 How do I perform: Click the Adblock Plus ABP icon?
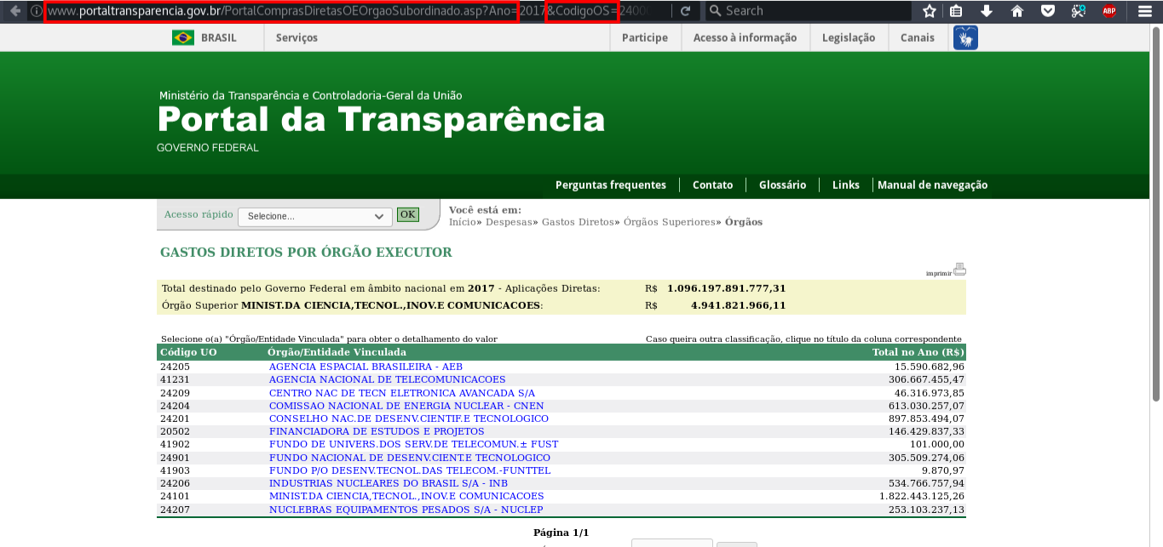tap(1108, 11)
